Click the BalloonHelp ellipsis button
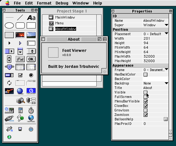The width and height of the screenshot is (176, 146). 166,119
